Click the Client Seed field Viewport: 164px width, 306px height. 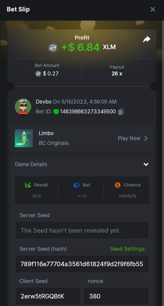[48, 296]
